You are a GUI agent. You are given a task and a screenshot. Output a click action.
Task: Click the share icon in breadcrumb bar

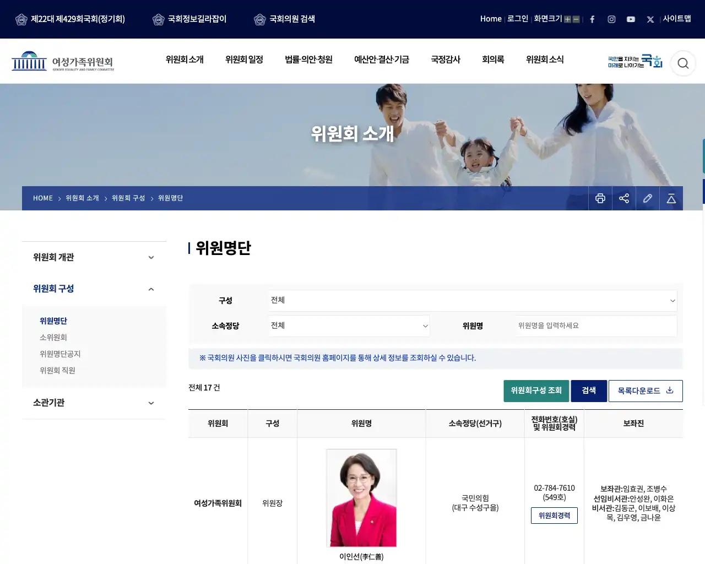[624, 198]
